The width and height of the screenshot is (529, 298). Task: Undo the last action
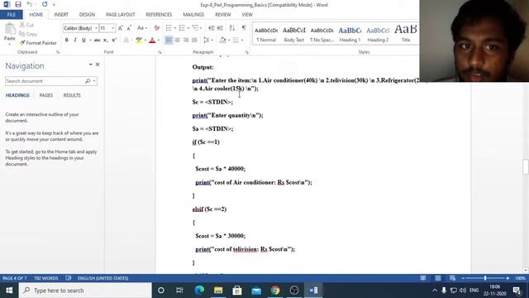30,4
